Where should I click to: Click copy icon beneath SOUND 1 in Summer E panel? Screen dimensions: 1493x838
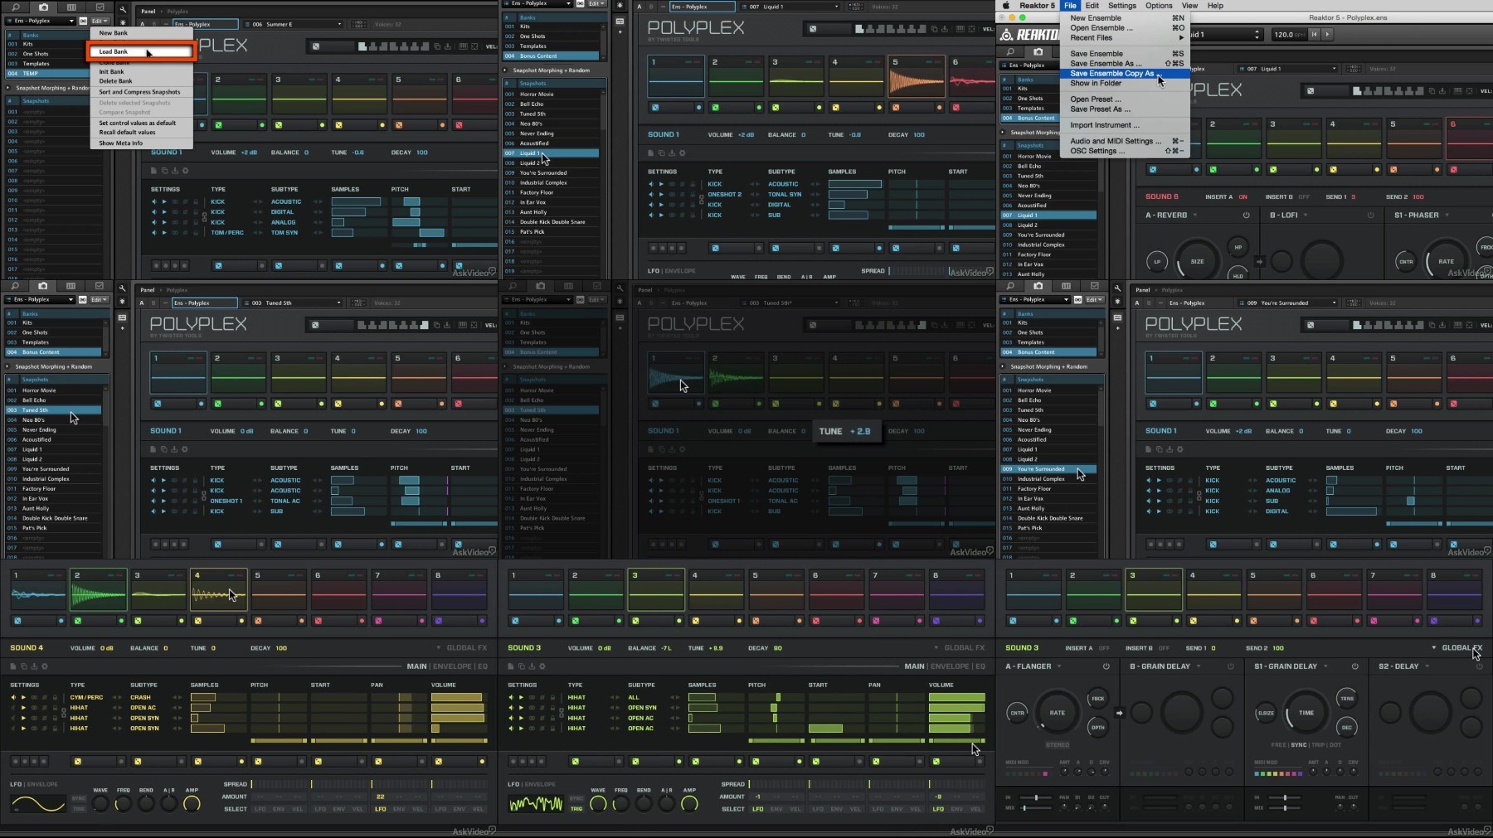pos(164,171)
